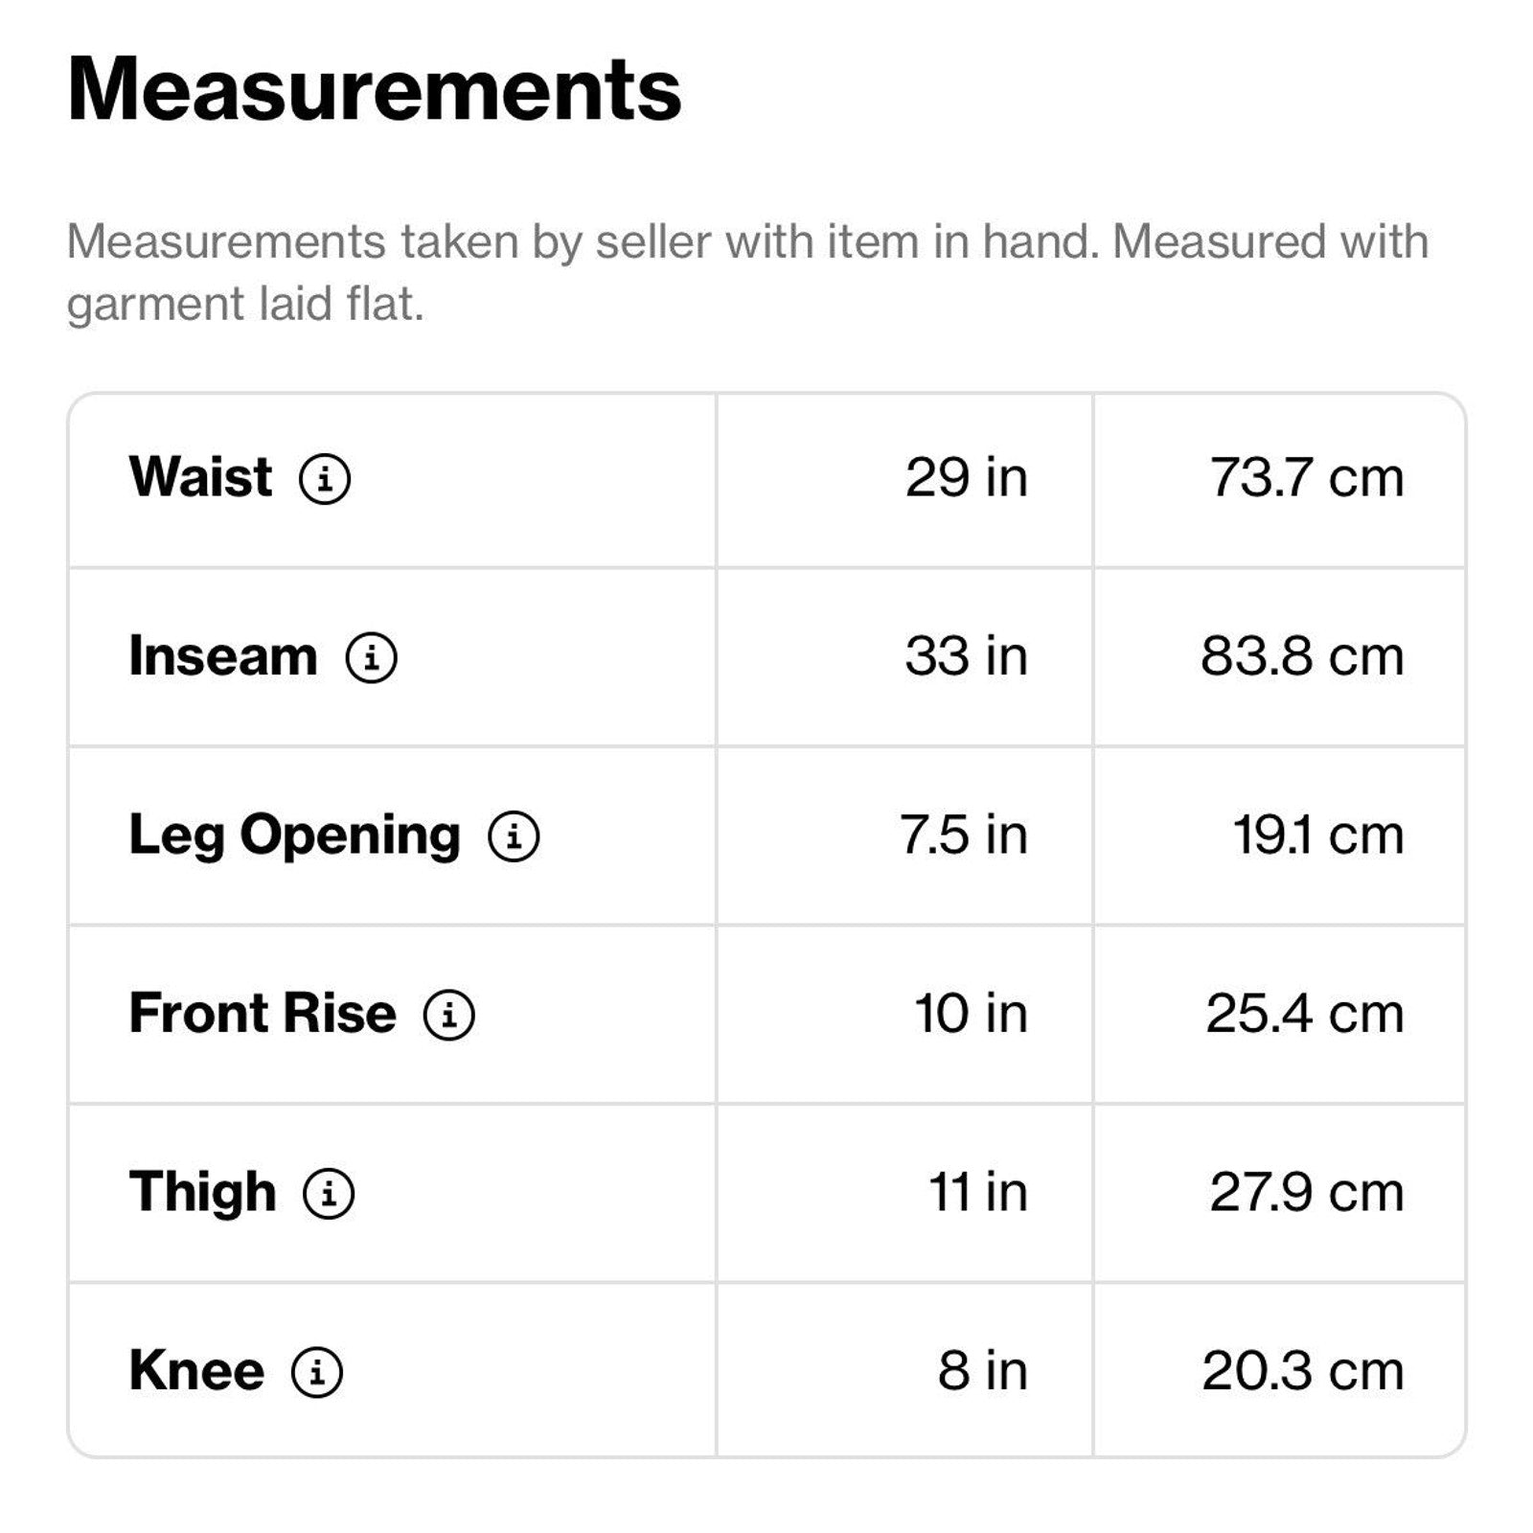Click the Knee row label
This screenshot has height=1533, width=1533.
click(196, 1370)
